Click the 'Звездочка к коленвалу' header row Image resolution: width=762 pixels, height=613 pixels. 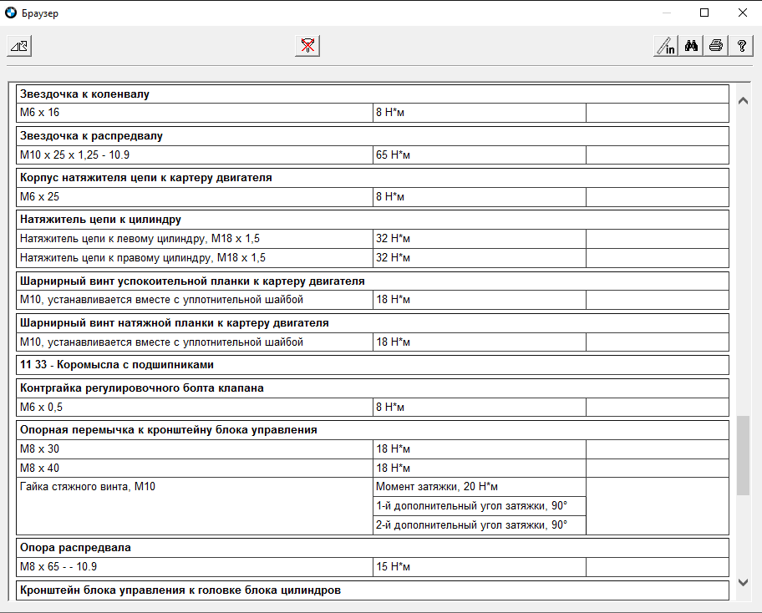(372, 94)
